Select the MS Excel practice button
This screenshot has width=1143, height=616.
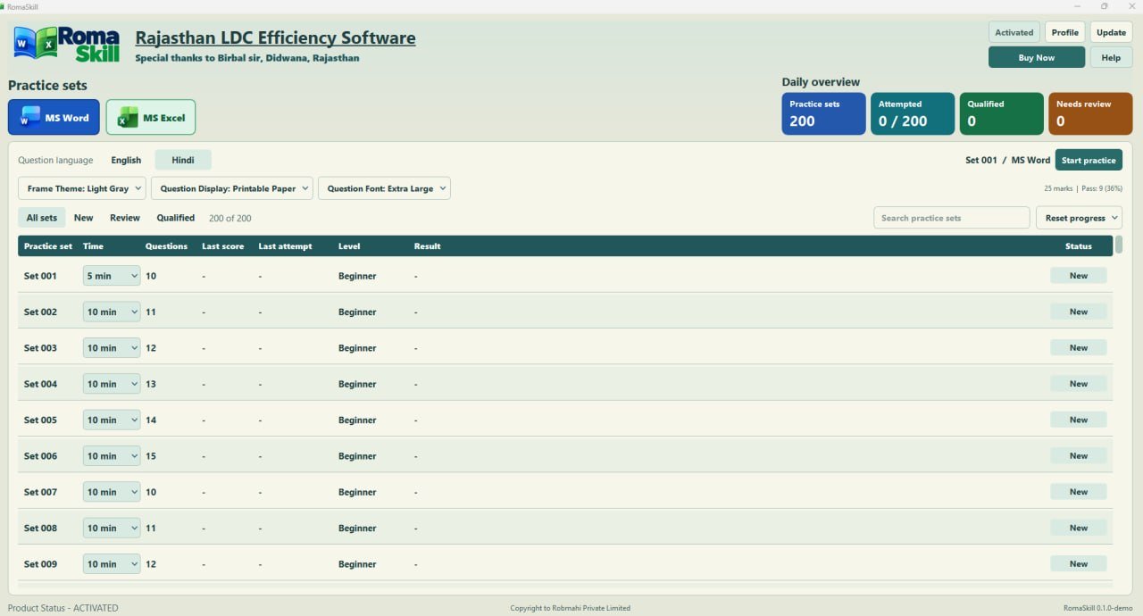click(x=151, y=117)
